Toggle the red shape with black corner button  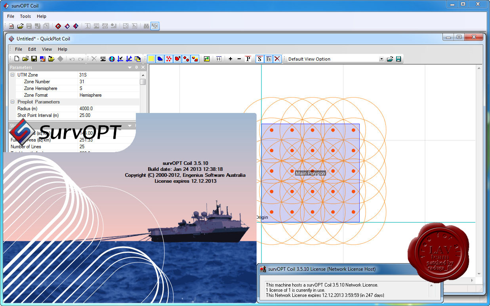point(177,59)
